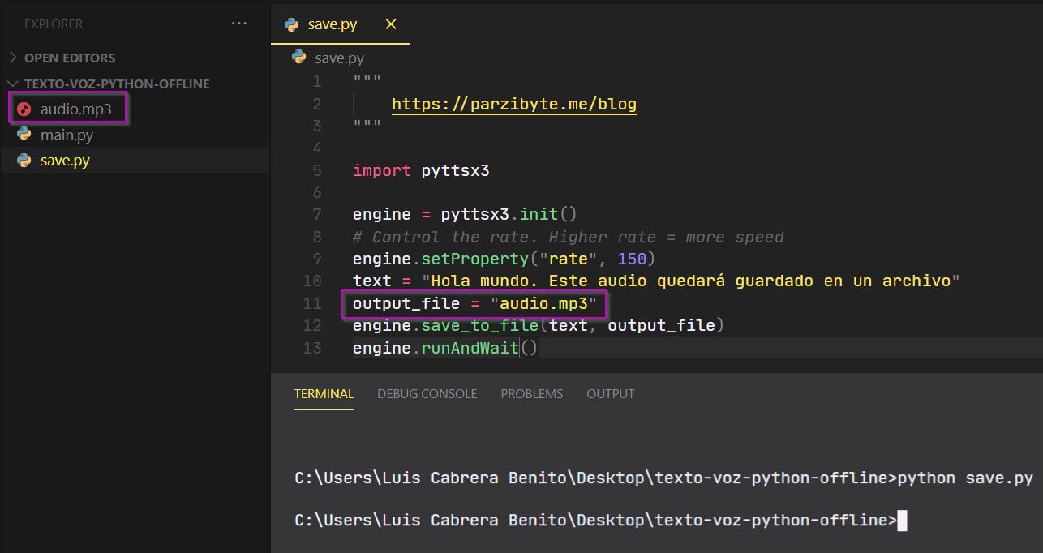1043x553 pixels.
Task: Click the Python icon beside main.py
Action: point(24,135)
